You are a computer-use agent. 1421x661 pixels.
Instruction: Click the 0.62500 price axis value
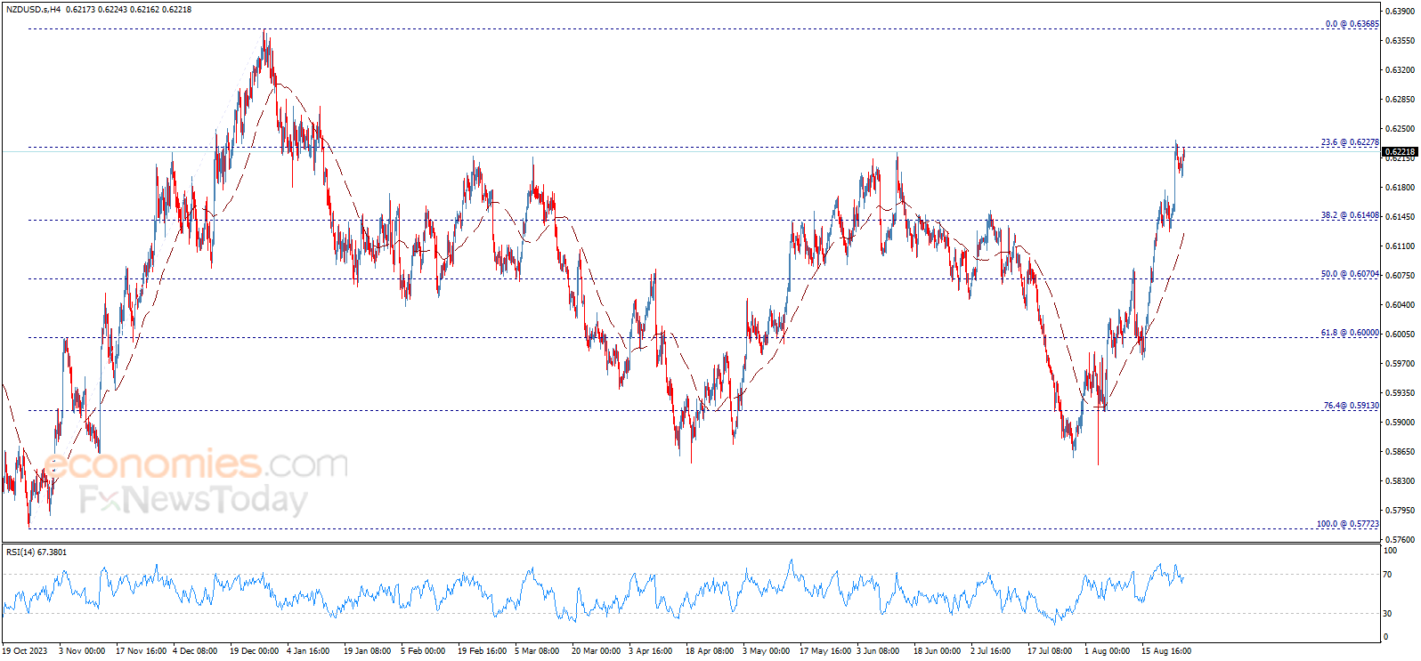1401,128
